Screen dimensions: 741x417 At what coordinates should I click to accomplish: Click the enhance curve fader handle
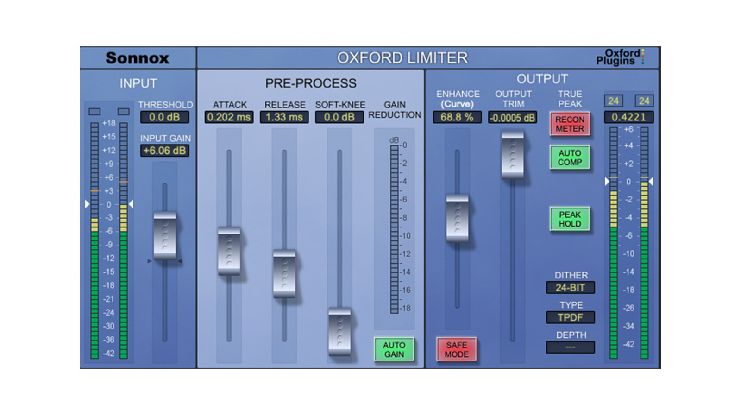(457, 218)
